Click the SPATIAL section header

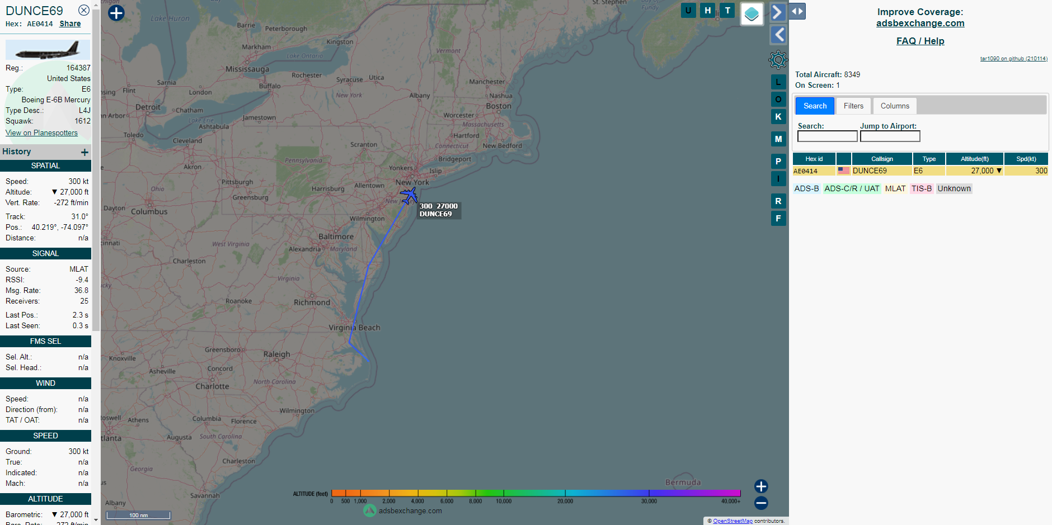coord(45,165)
